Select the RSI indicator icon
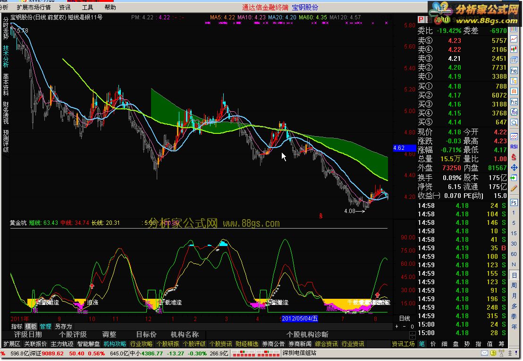The image size is (523, 361). (514, 147)
